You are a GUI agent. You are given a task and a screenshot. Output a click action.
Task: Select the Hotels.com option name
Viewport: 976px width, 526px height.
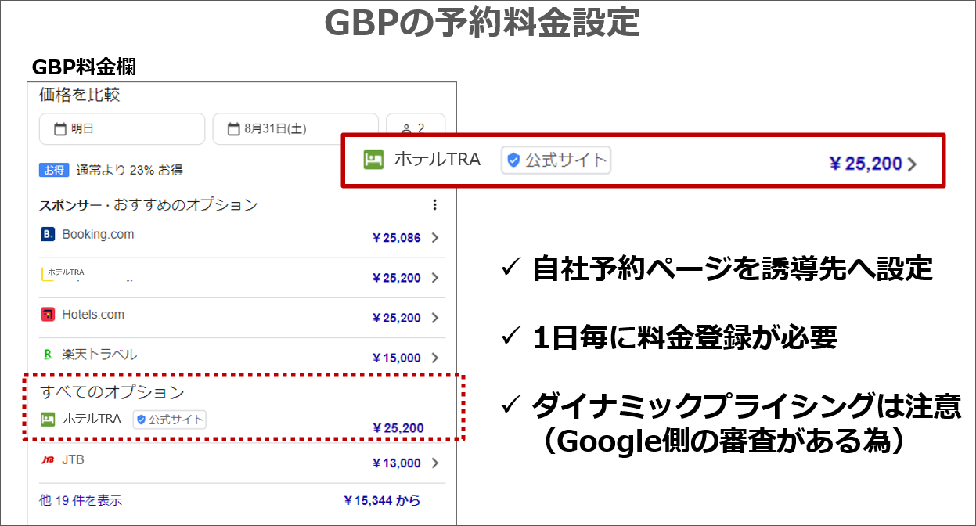click(x=93, y=315)
